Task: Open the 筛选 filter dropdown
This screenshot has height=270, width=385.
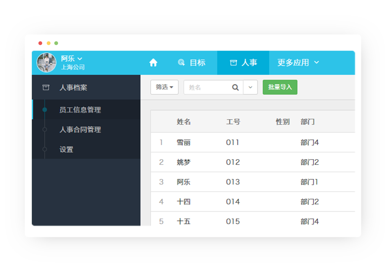Action: [164, 87]
